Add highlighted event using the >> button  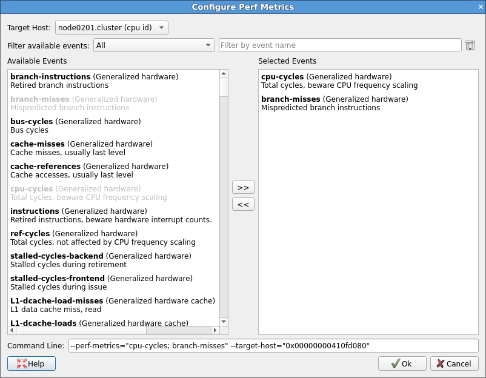pos(242,187)
